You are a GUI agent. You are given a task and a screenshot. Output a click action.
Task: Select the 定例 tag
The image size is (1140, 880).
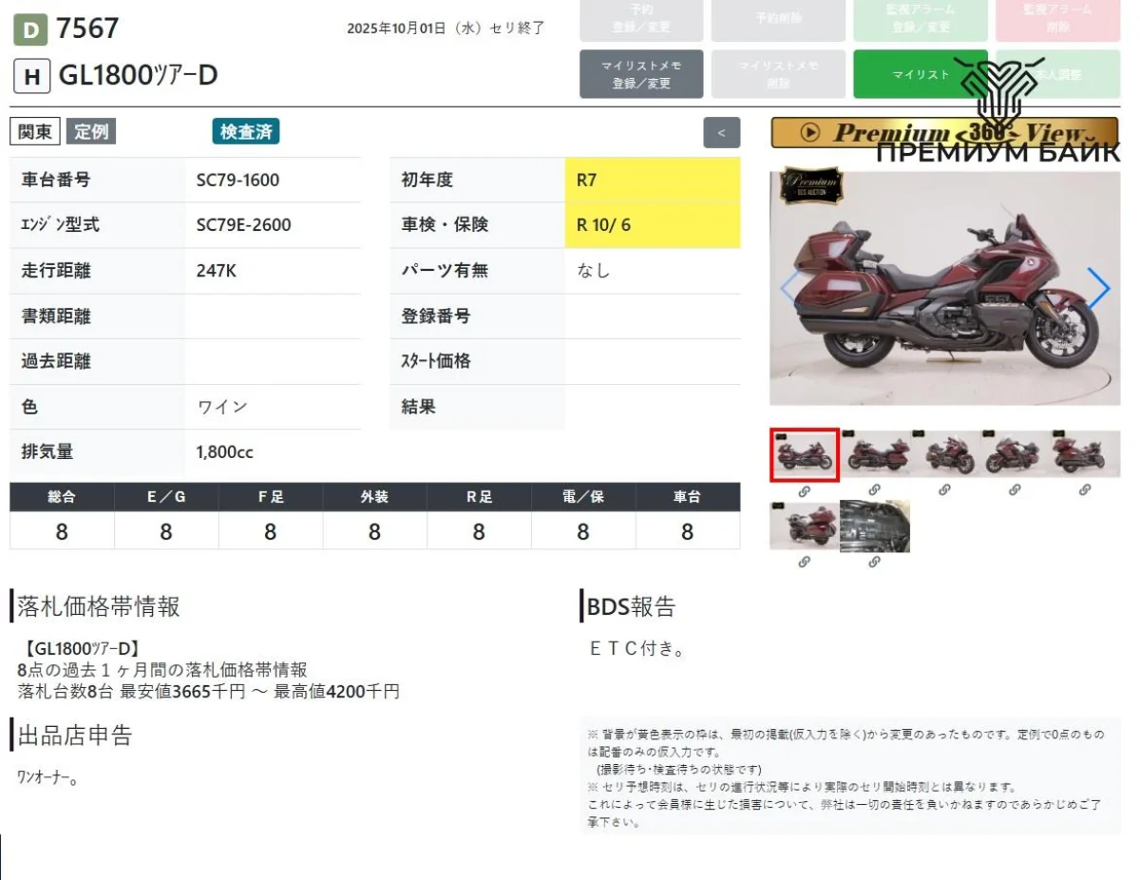point(91,132)
